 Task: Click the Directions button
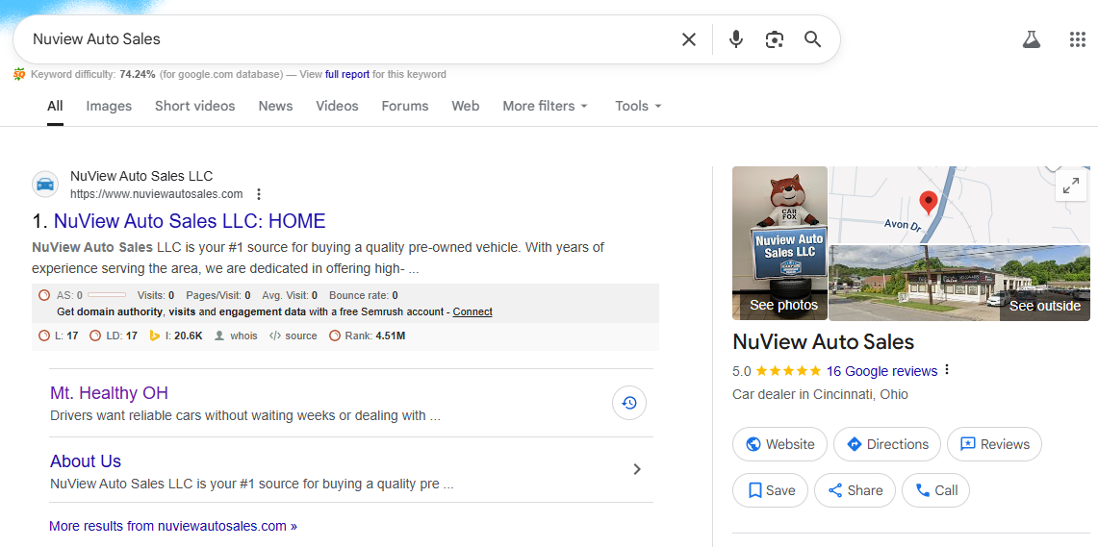coord(886,444)
